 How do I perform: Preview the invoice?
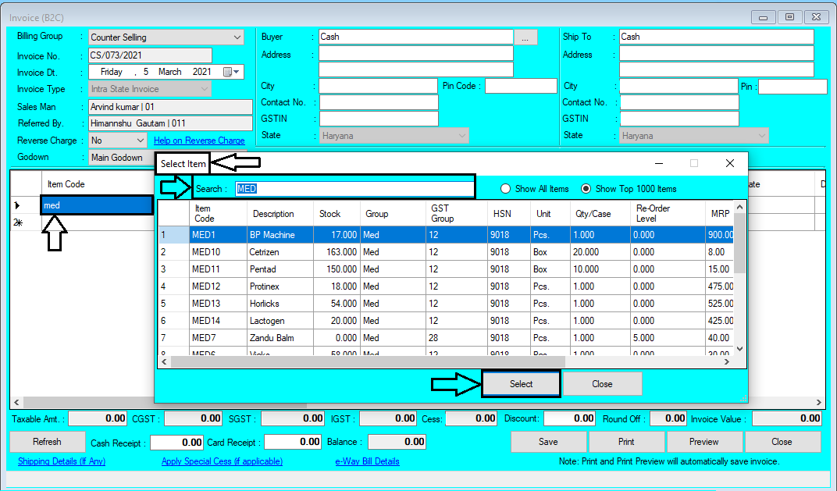coord(703,441)
